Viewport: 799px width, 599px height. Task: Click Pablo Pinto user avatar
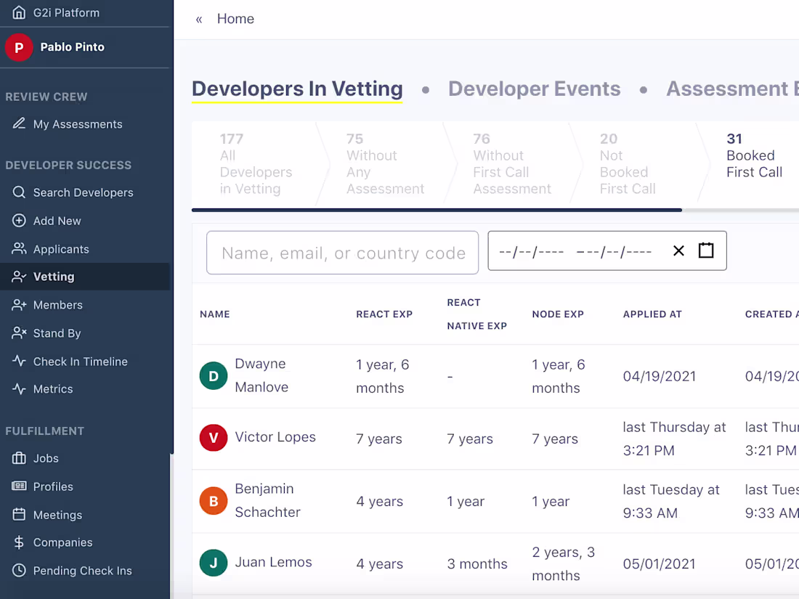tap(19, 48)
